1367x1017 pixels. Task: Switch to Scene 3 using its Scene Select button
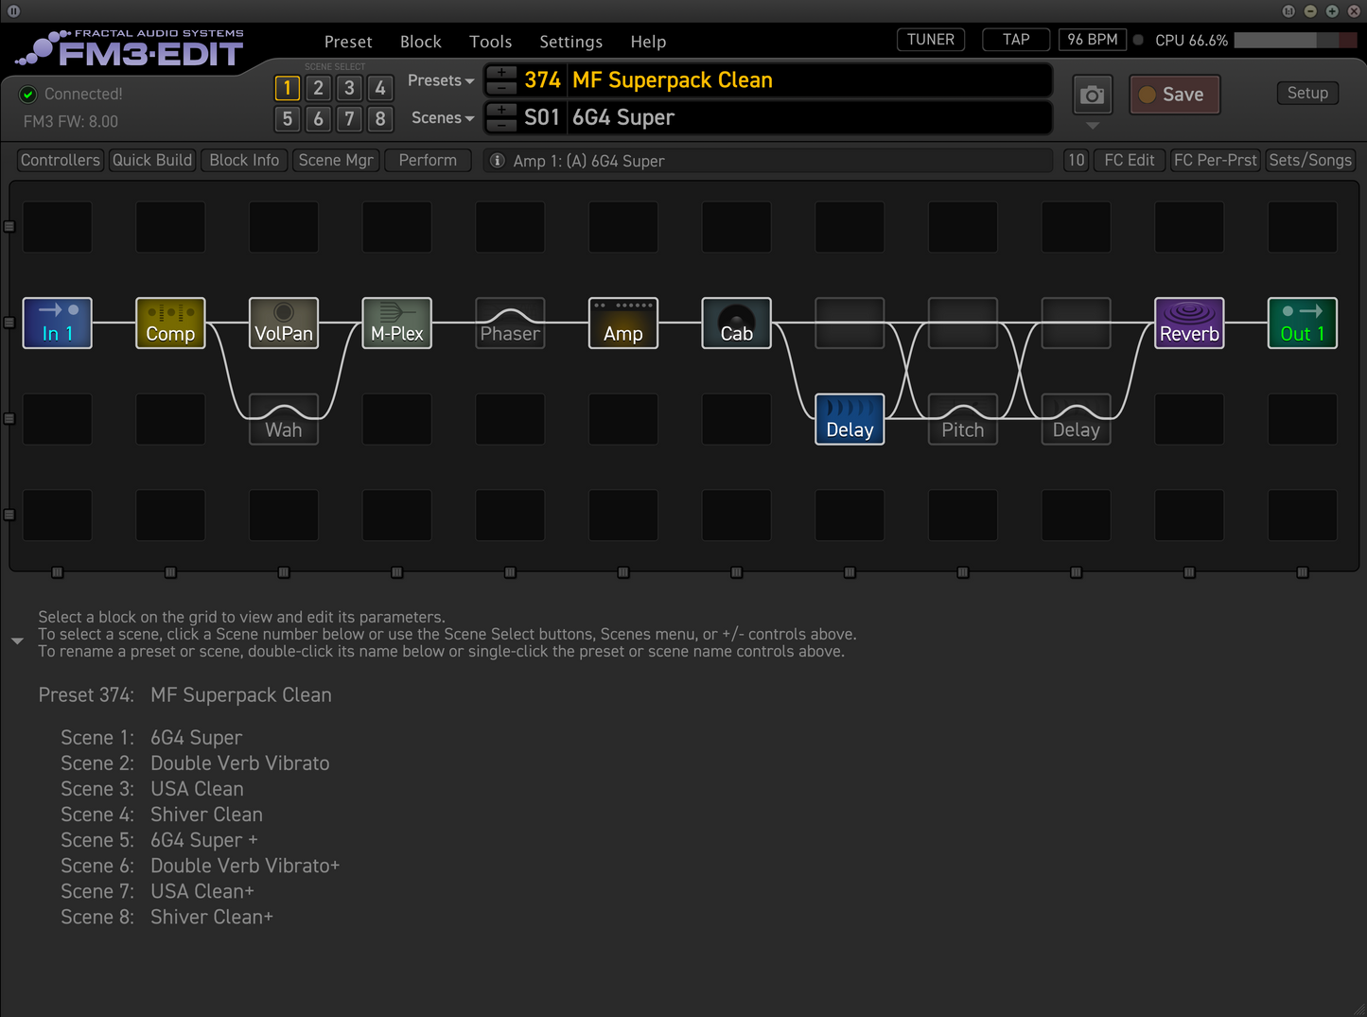[348, 87]
